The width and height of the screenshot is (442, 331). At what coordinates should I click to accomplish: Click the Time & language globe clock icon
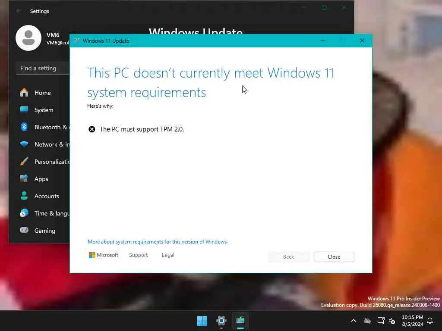24,213
